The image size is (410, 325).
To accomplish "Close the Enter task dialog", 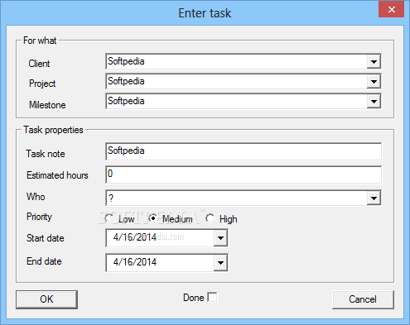I will point(391,10).
